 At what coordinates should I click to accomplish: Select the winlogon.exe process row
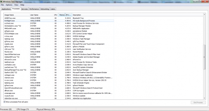59,75
